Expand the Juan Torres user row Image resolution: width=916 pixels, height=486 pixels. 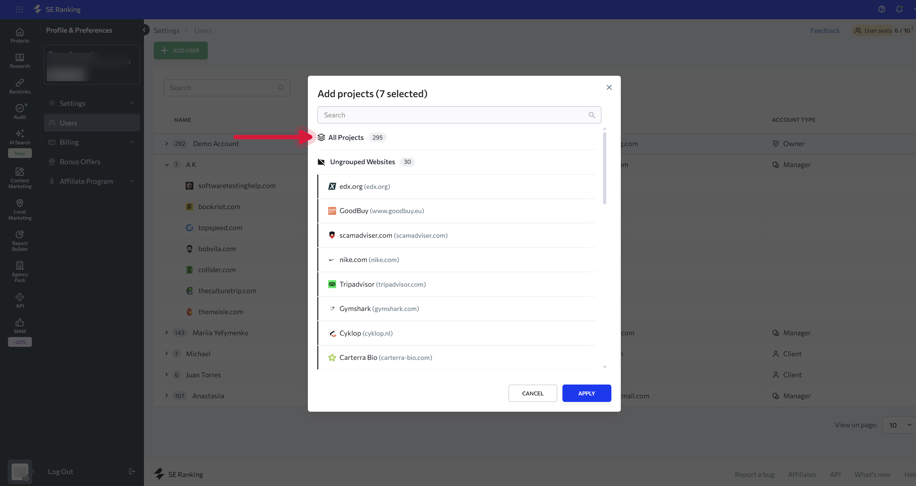[166, 375]
